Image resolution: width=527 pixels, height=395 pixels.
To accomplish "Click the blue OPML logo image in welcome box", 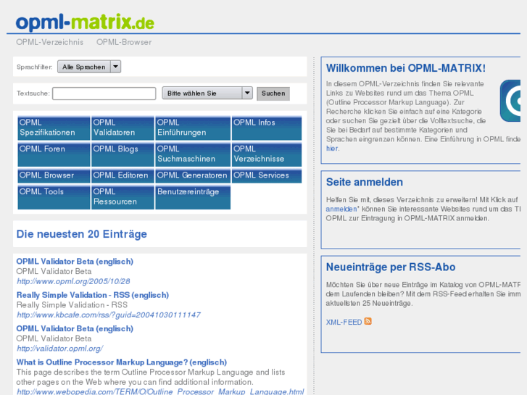I will pyautogui.click(x=510, y=101).
